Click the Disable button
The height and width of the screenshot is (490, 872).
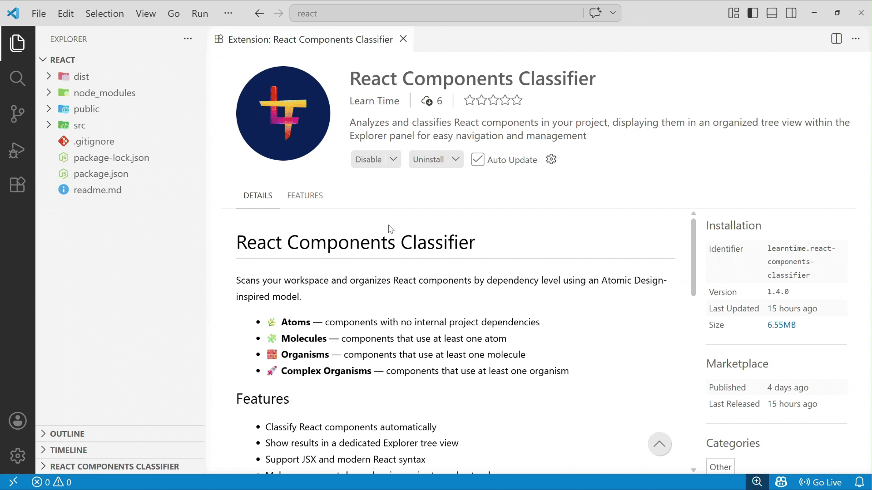(368, 159)
